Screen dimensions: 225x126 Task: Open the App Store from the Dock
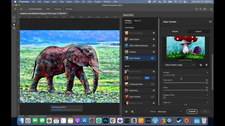coord(84,121)
